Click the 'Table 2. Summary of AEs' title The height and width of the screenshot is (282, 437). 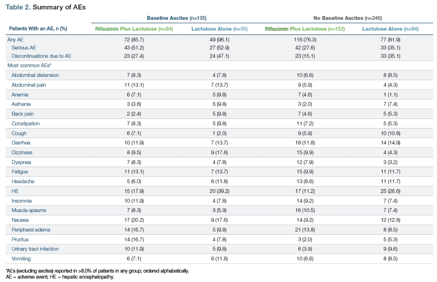46,7
